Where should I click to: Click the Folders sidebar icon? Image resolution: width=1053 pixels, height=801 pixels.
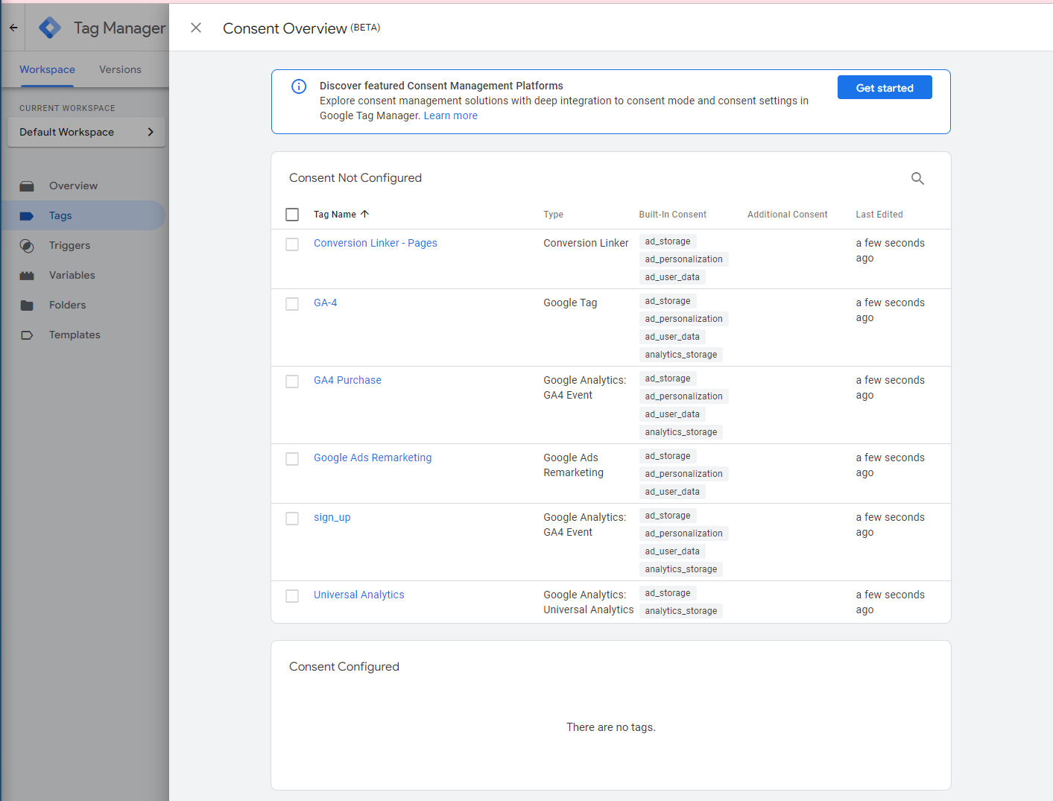27,305
